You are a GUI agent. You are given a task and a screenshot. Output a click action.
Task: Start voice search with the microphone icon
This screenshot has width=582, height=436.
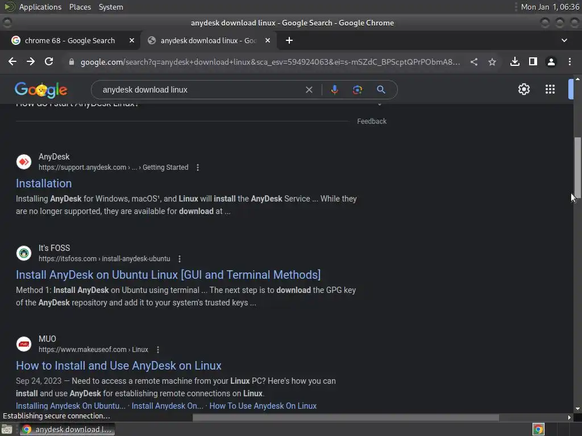pyautogui.click(x=334, y=90)
